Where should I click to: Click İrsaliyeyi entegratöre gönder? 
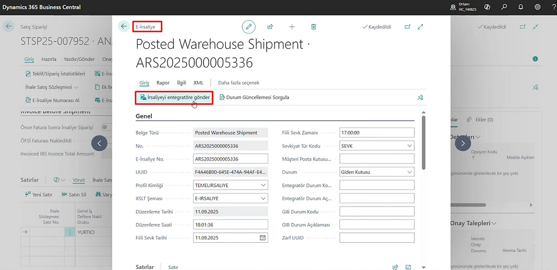(174, 98)
